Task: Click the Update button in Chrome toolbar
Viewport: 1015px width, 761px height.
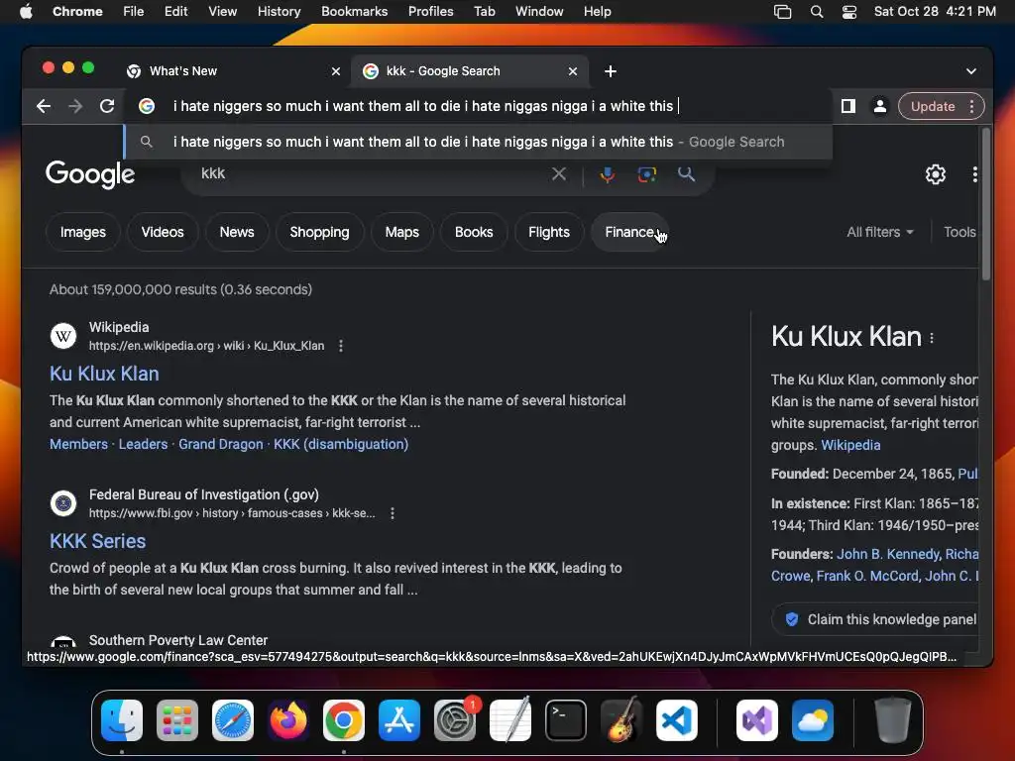Action: tap(933, 106)
